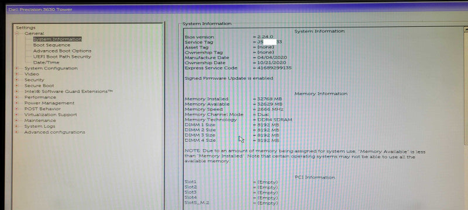Expand the Power Management node
Screen dimensions: 468x210
point(17,103)
